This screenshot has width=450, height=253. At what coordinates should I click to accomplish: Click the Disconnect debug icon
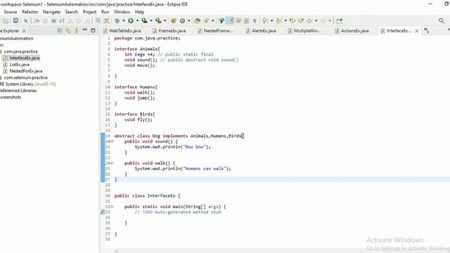coord(62,20)
